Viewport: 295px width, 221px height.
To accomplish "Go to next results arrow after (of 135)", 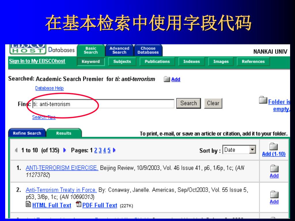I will (65, 150).
